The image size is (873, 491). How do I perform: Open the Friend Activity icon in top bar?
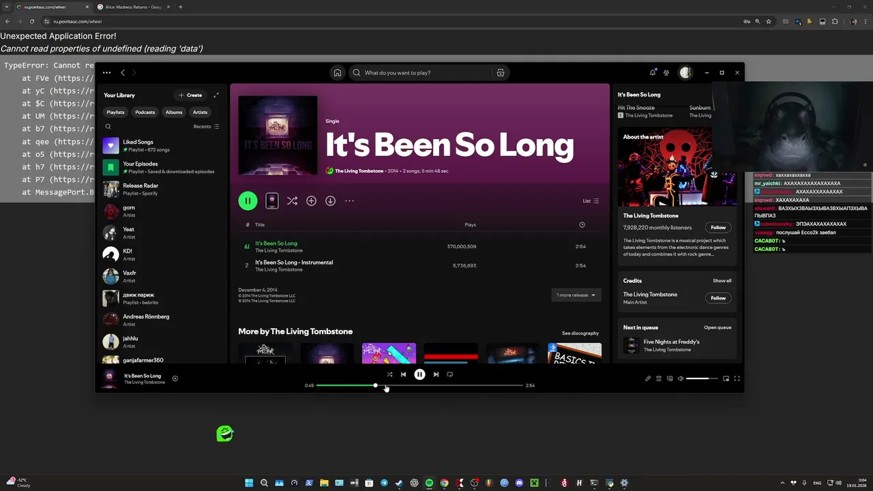(666, 72)
